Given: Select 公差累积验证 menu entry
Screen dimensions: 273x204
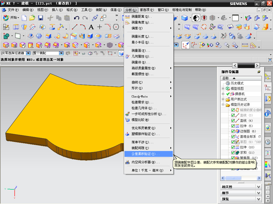Looking at the screenshot, I should pos(148,154).
